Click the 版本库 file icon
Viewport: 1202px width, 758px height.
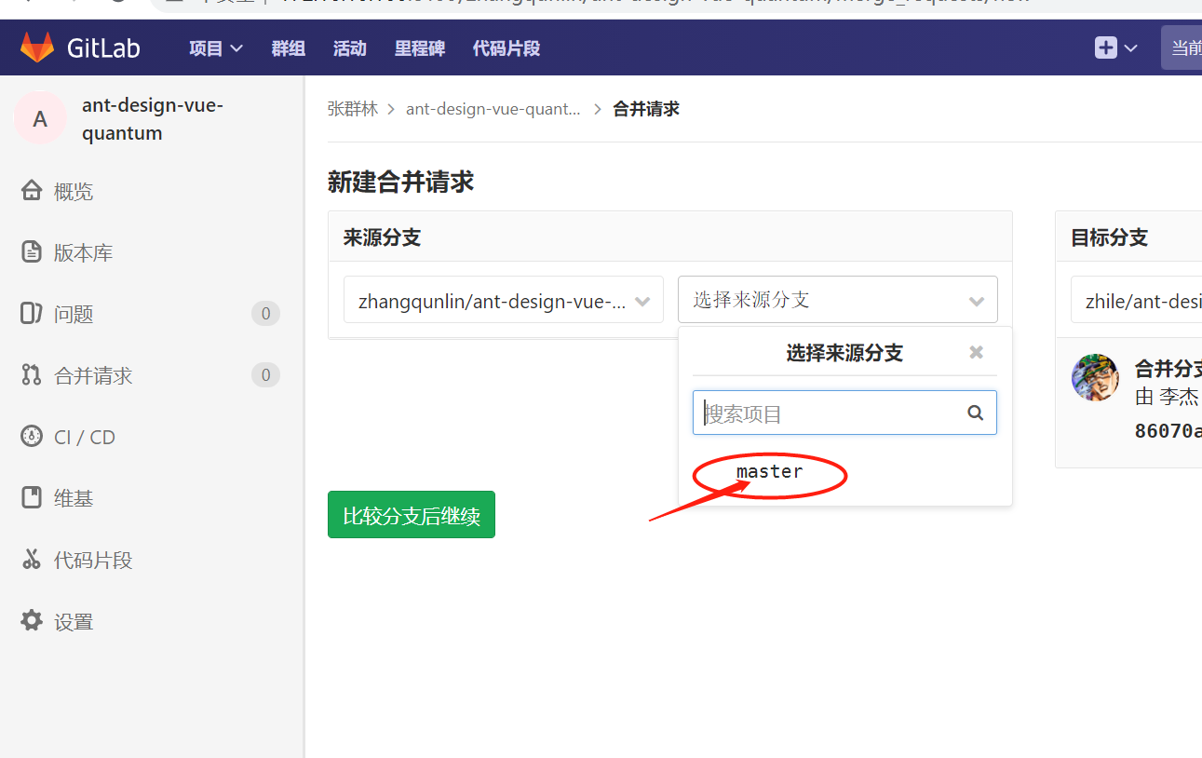click(x=32, y=252)
